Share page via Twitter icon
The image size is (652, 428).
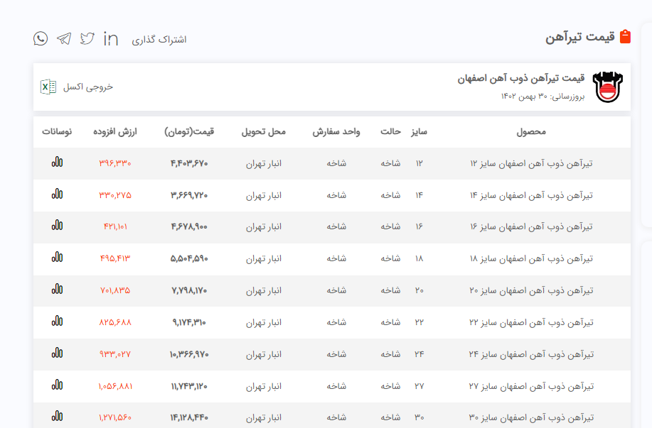[x=87, y=38]
